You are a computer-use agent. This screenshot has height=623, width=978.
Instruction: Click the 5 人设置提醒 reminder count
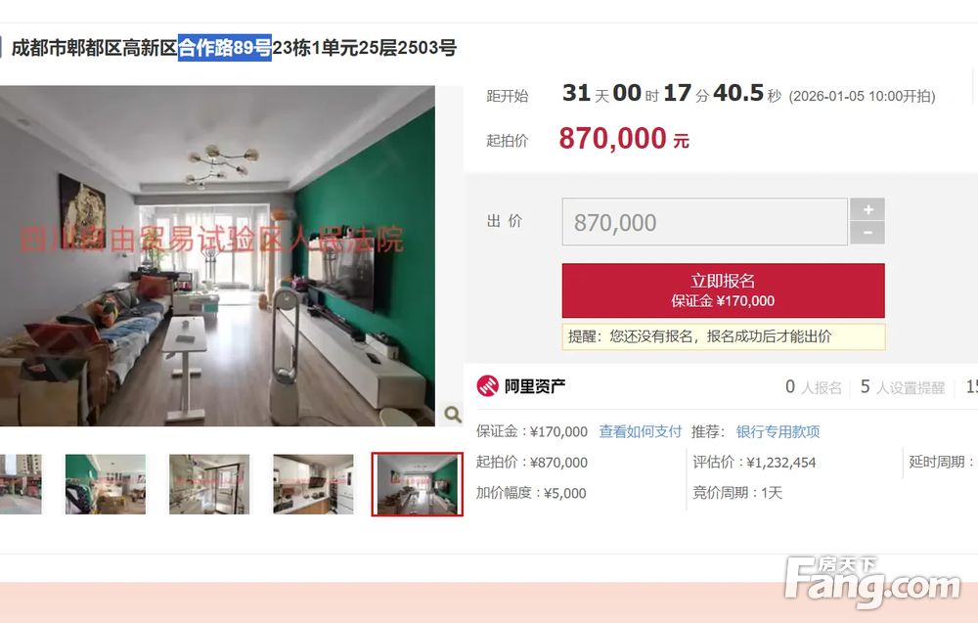click(903, 387)
